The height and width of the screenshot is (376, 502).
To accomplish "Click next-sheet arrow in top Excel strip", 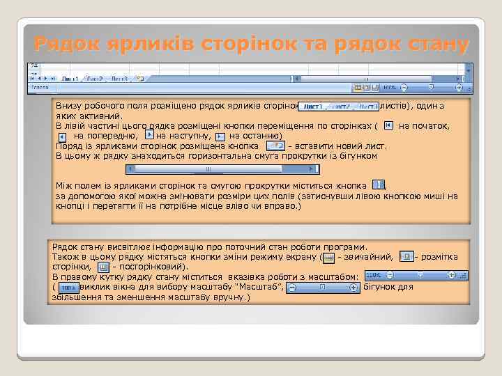I will (x=46, y=78).
